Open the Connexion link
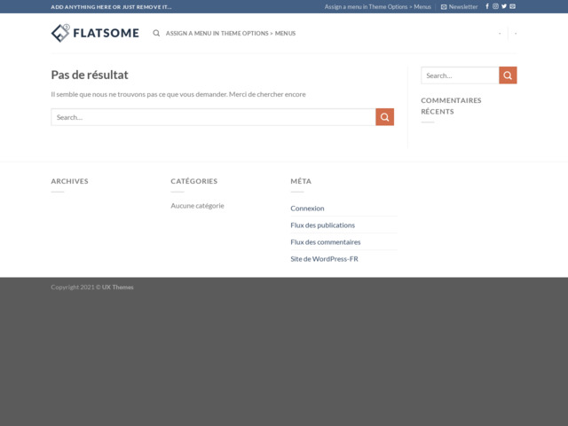Viewport: 568px width, 426px height. pyautogui.click(x=307, y=208)
